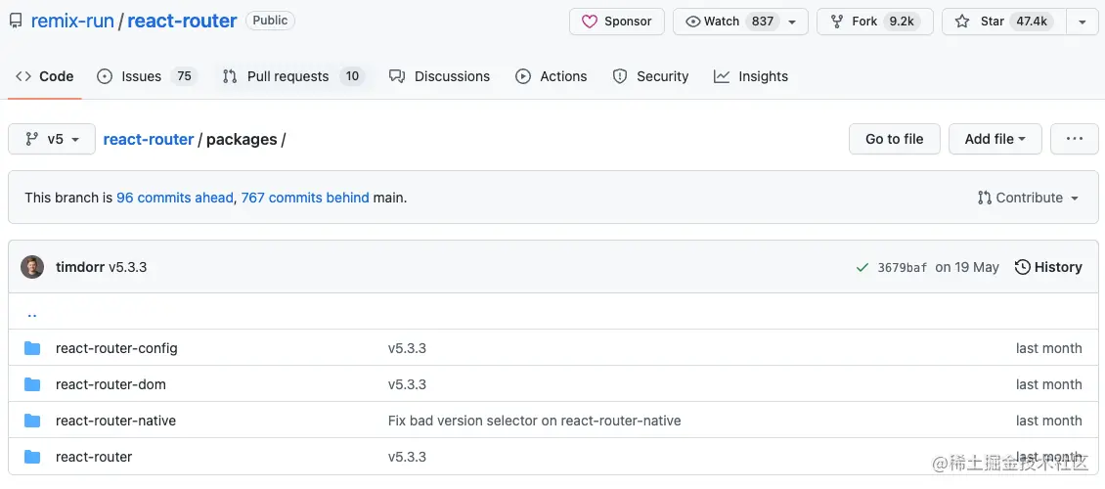Click the packages breadcrumb segment
The height and width of the screenshot is (489, 1105).
(242, 140)
